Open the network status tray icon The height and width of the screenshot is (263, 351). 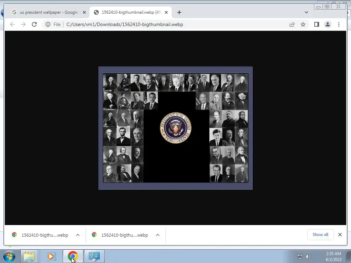[300, 256]
